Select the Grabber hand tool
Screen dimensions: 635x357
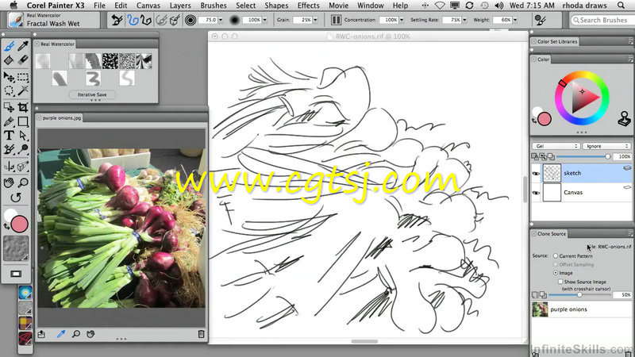(9, 182)
